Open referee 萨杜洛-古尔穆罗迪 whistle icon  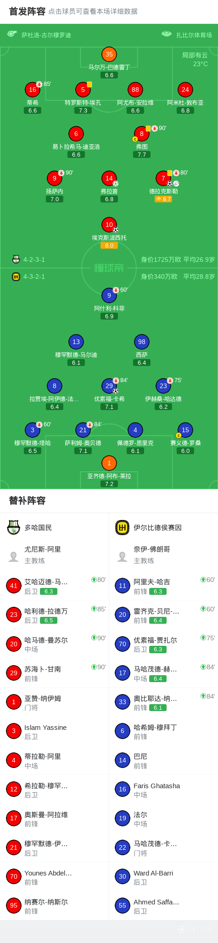pos(12,34)
